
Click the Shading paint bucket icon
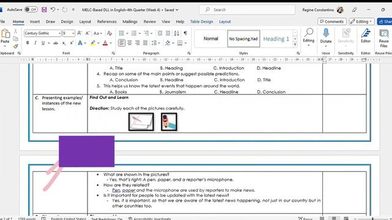[167, 43]
